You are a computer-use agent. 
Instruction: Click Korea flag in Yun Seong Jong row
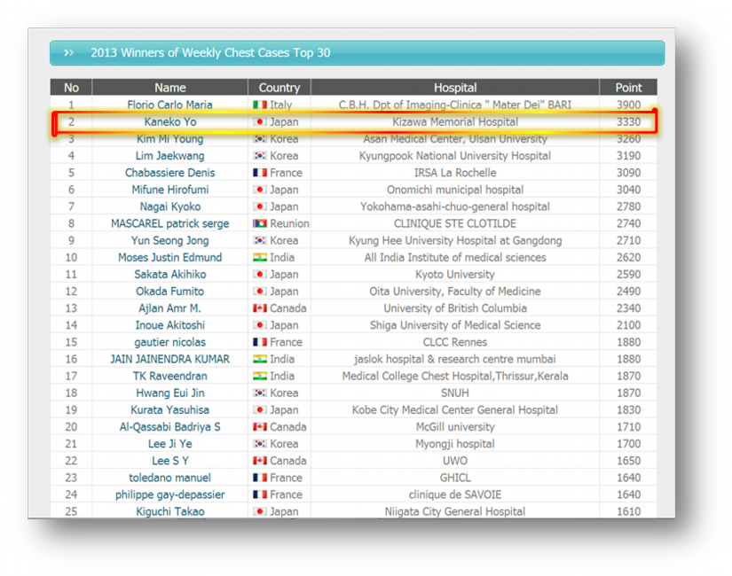260,241
